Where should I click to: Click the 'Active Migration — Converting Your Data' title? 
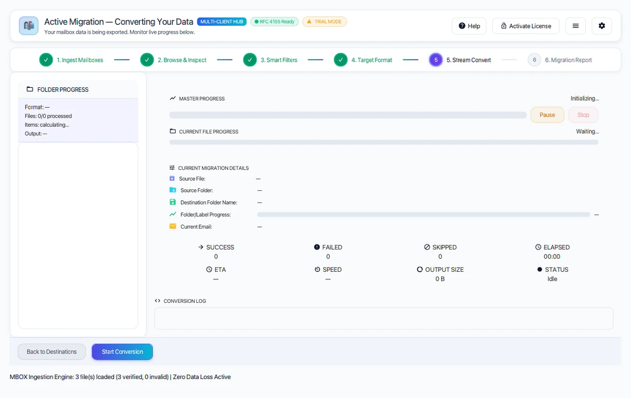point(119,22)
